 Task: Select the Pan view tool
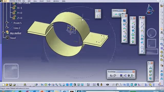[x=49, y=85]
